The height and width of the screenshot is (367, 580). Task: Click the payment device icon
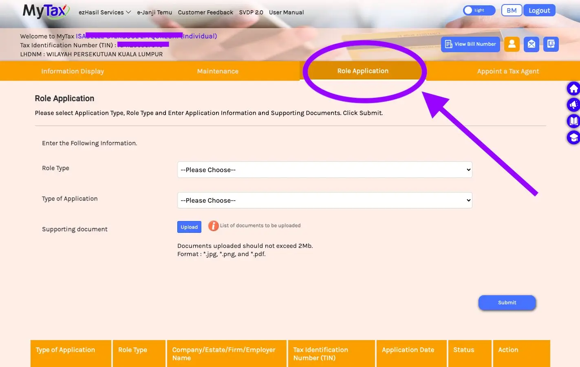551,44
